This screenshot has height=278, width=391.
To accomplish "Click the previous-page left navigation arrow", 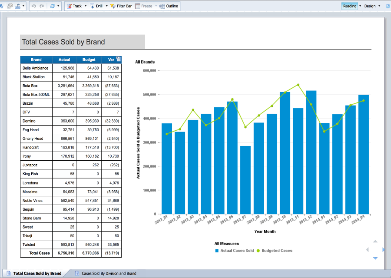I will (x=367, y=250).
